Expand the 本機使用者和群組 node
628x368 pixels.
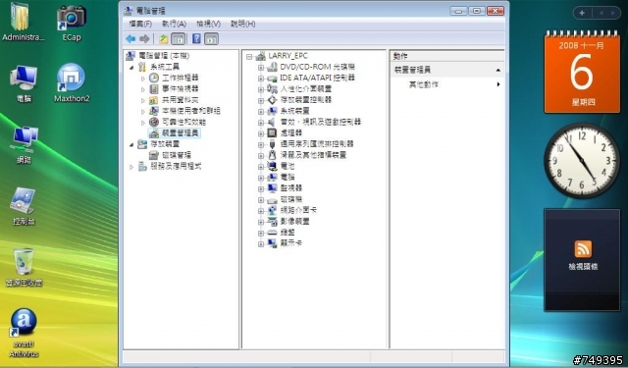point(142,111)
